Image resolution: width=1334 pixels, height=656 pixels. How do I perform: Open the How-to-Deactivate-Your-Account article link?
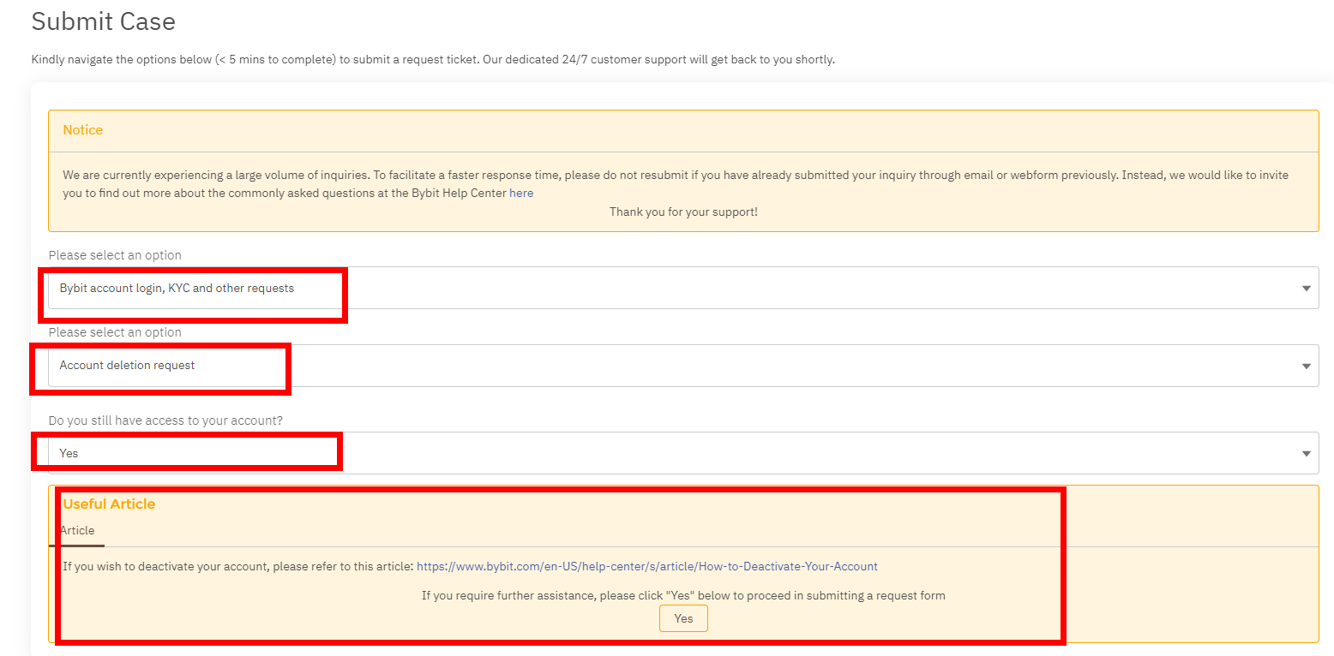[647, 566]
